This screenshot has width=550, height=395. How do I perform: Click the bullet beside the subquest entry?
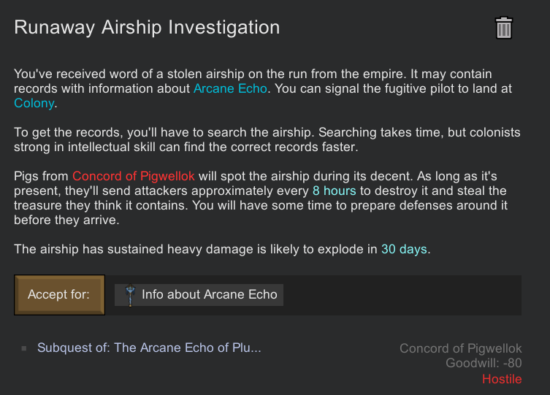coord(24,348)
